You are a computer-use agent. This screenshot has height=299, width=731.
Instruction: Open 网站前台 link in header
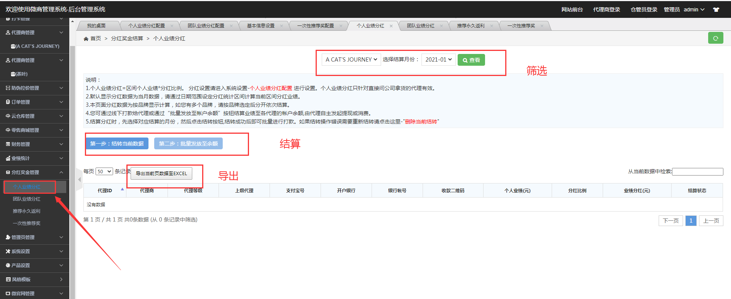(x=572, y=10)
